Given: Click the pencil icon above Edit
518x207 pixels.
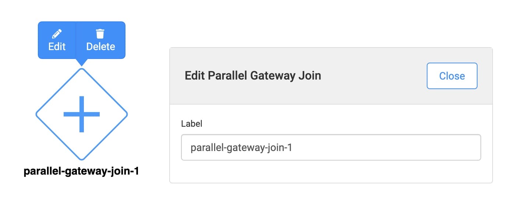Looking at the screenshot, I should point(57,34).
